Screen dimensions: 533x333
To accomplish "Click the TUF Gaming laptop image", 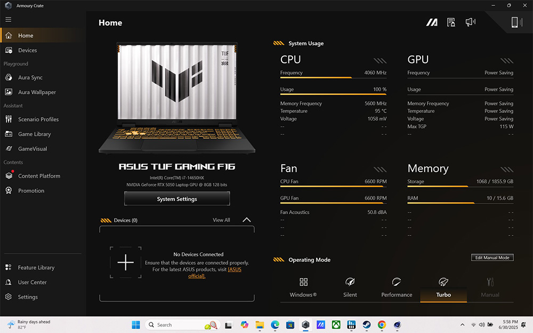I will 177,99.
